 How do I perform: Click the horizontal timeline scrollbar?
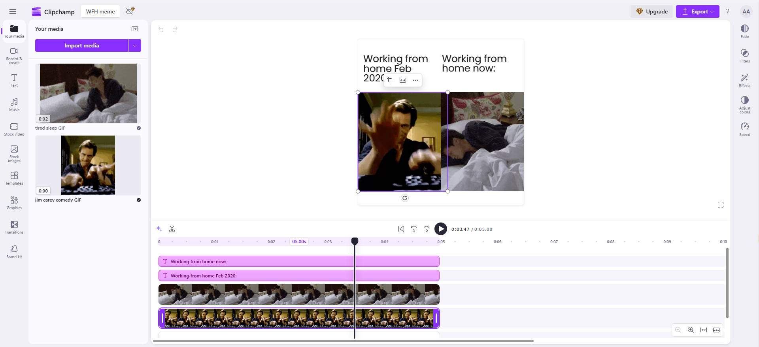point(343,341)
